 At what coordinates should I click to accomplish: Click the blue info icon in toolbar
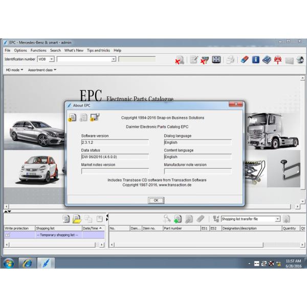click(x=255, y=60)
